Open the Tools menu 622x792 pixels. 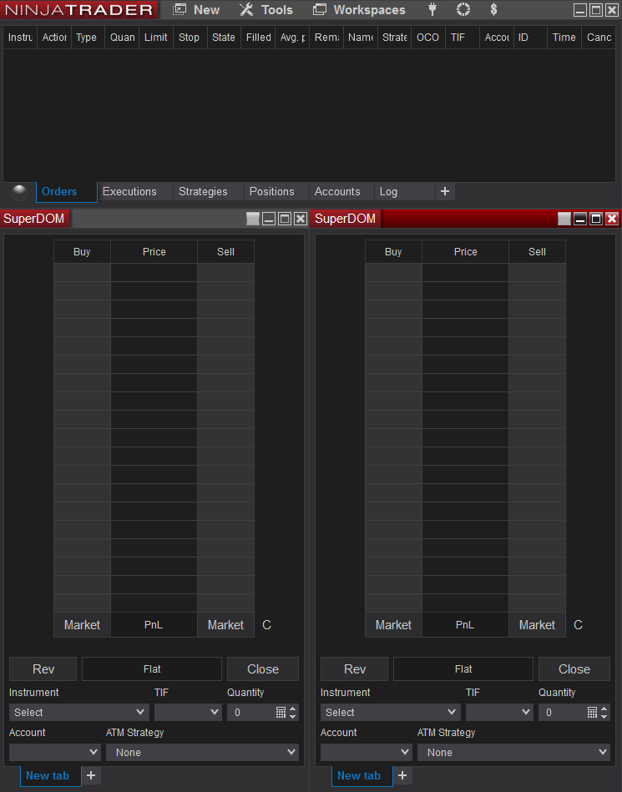click(x=266, y=9)
